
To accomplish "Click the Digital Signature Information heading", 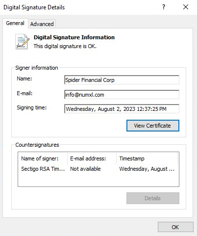I will [74, 37].
